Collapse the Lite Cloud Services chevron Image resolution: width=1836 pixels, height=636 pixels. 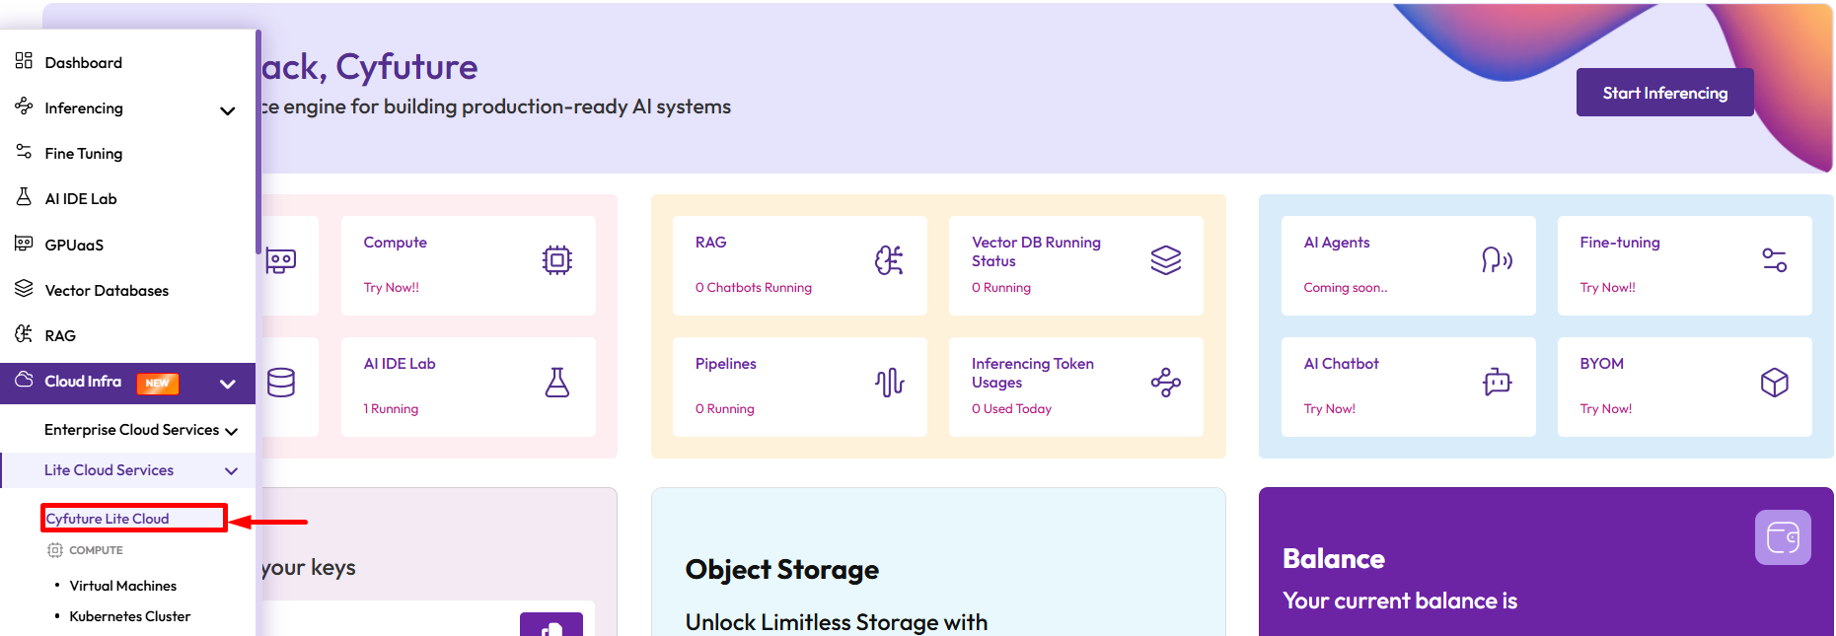point(232,471)
